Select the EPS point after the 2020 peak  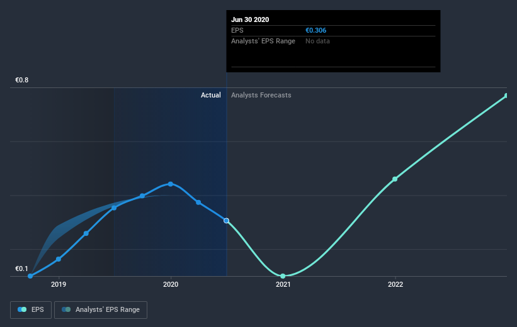pyautogui.click(x=198, y=202)
